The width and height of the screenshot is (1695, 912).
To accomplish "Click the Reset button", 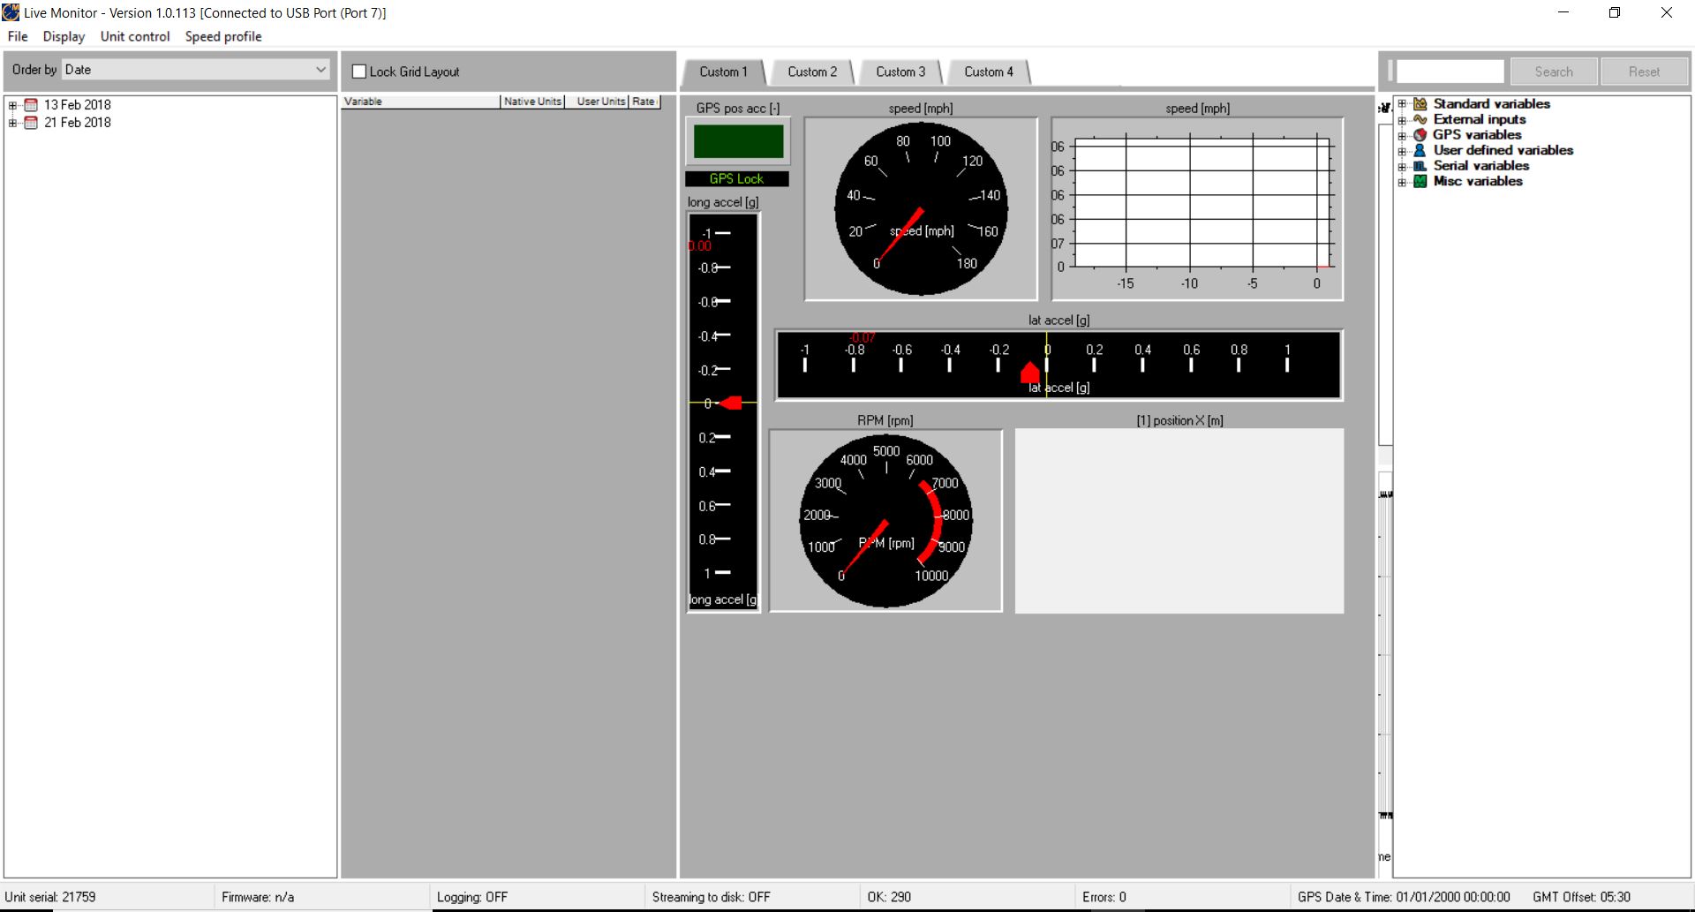I will pyautogui.click(x=1644, y=72).
